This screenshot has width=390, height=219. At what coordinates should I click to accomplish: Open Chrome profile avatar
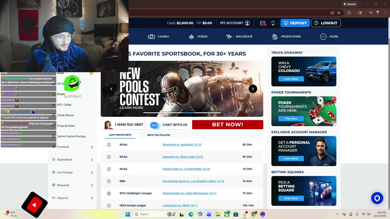378,13
